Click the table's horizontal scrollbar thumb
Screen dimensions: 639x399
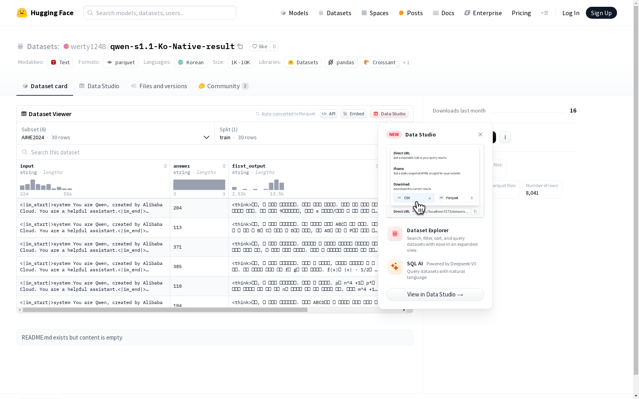pos(165,310)
